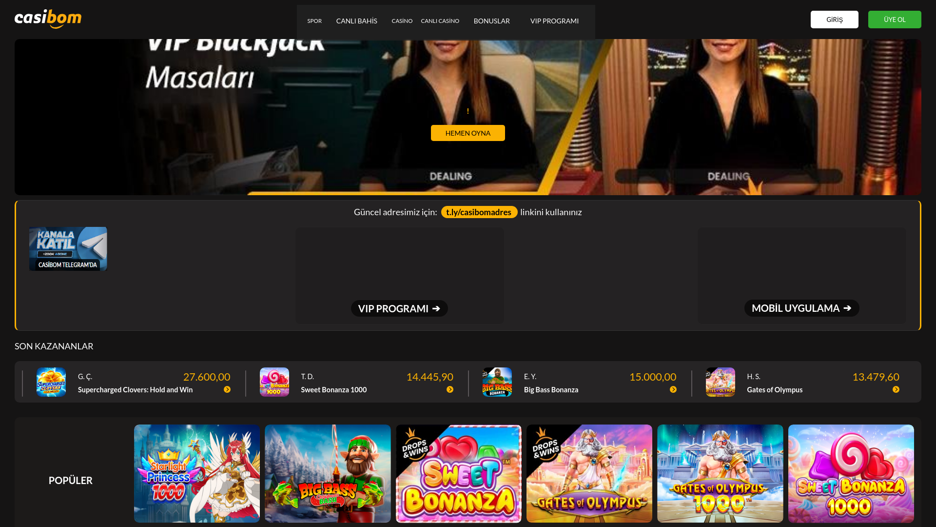936x527 pixels.
Task: Click the green ÜYE OL button
Action: coord(895,20)
